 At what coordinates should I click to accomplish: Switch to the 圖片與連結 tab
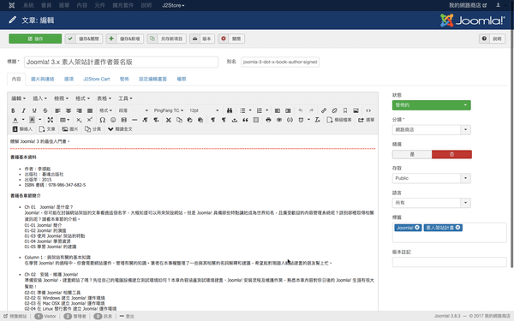tap(43, 79)
